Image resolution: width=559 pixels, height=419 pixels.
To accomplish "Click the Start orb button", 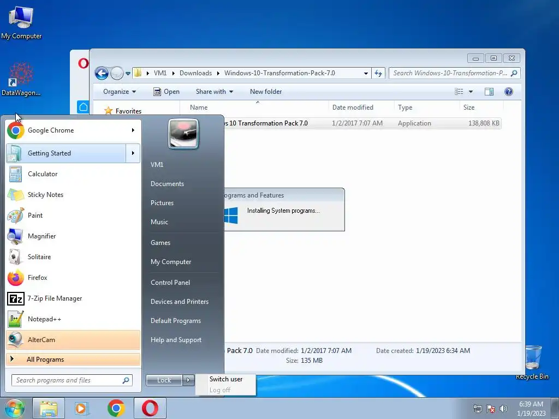I will (x=14, y=408).
